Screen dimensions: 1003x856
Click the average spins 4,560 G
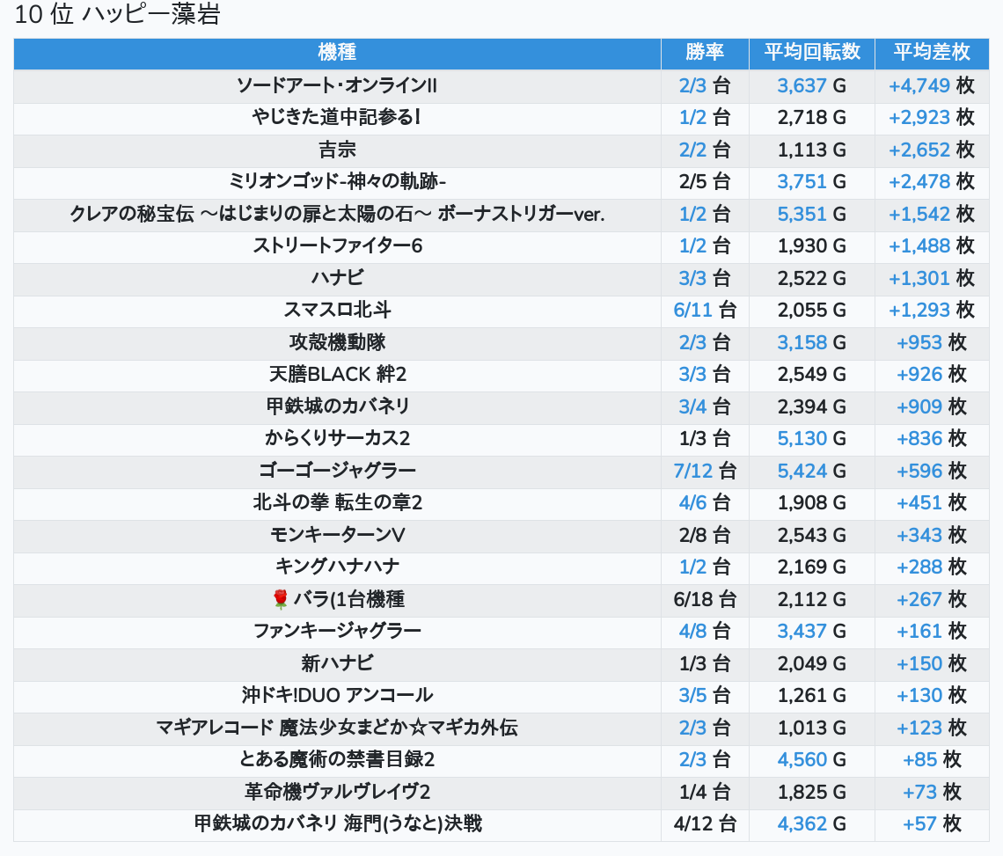pos(812,759)
